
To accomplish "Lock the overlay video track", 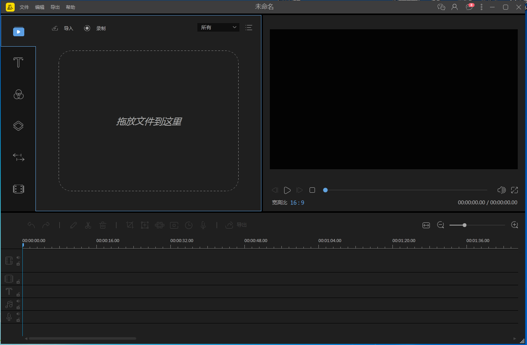I will [18, 282].
